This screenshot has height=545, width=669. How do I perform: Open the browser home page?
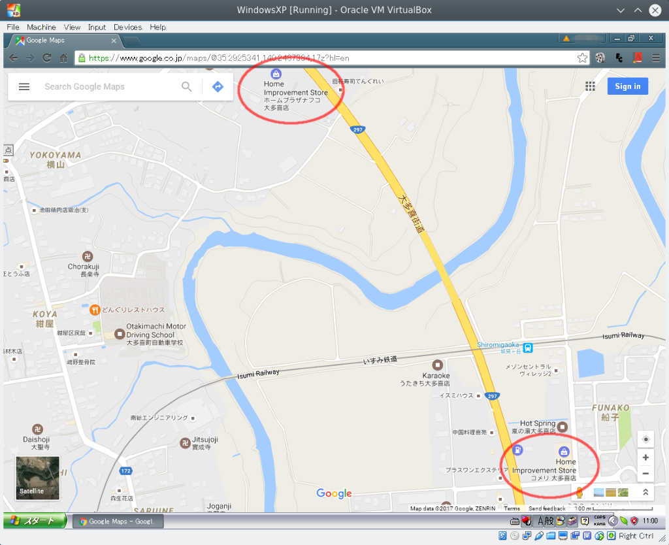click(x=63, y=58)
